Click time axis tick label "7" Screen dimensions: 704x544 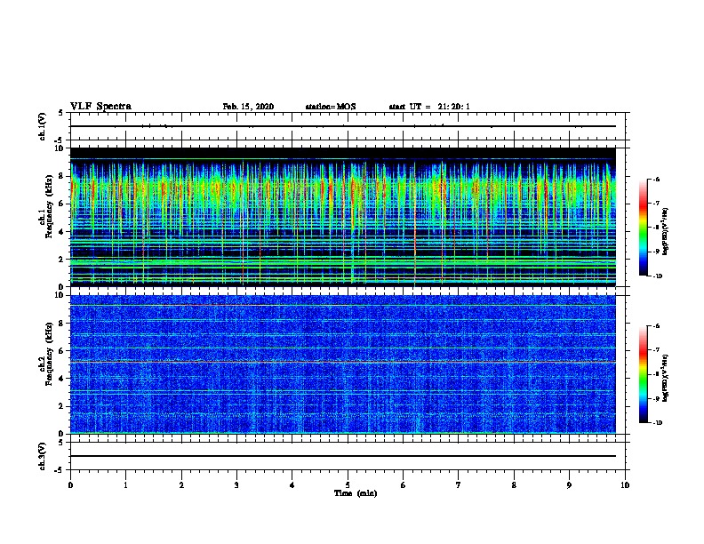(x=459, y=484)
